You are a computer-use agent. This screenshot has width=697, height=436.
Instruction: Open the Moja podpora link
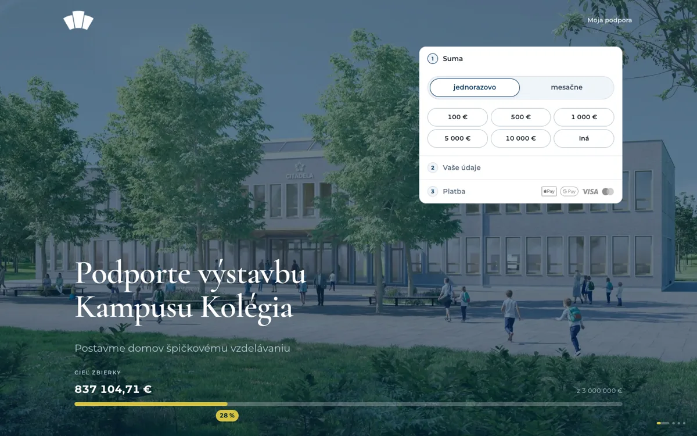pyautogui.click(x=609, y=20)
